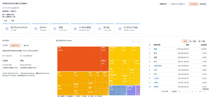
Task: Click the import icon on the 美国 TOP card
Action: [55, 29]
